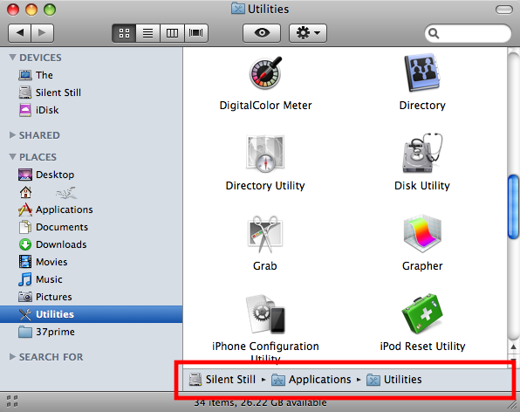The height and width of the screenshot is (412, 520).
Task: Select the iPhone Configuration Utility icon
Action: (x=265, y=314)
